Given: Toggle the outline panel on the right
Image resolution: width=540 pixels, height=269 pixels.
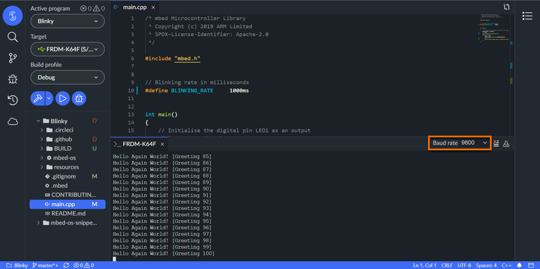Looking at the screenshot, I should pyautogui.click(x=527, y=16).
